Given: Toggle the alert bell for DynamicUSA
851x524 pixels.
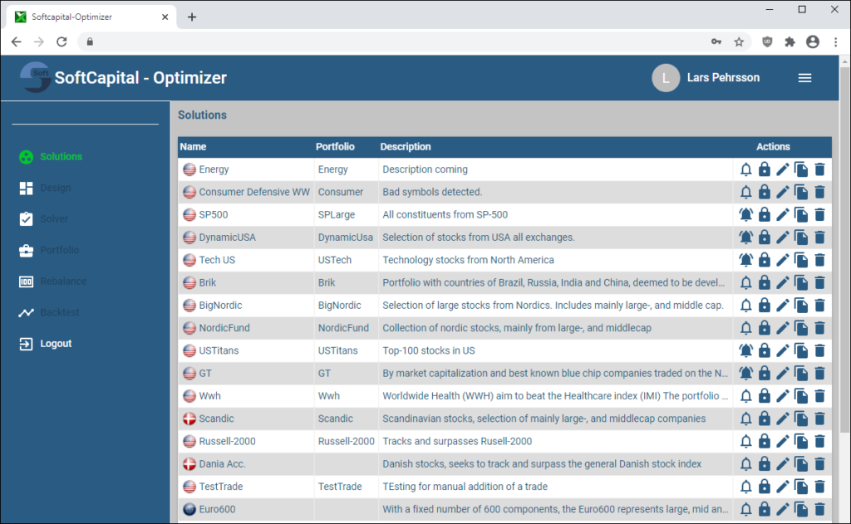Looking at the screenshot, I should [x=746, y=238].
